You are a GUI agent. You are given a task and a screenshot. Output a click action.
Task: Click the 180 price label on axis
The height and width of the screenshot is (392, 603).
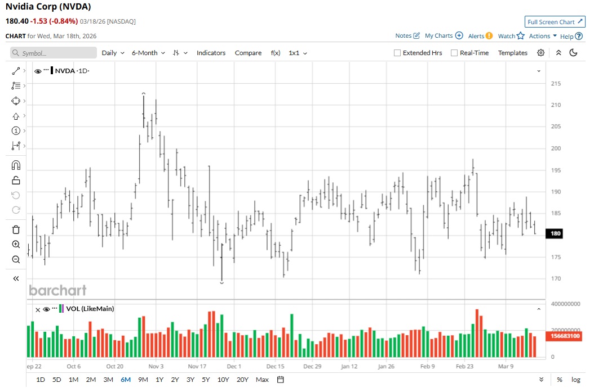click(x=554, y=233)
